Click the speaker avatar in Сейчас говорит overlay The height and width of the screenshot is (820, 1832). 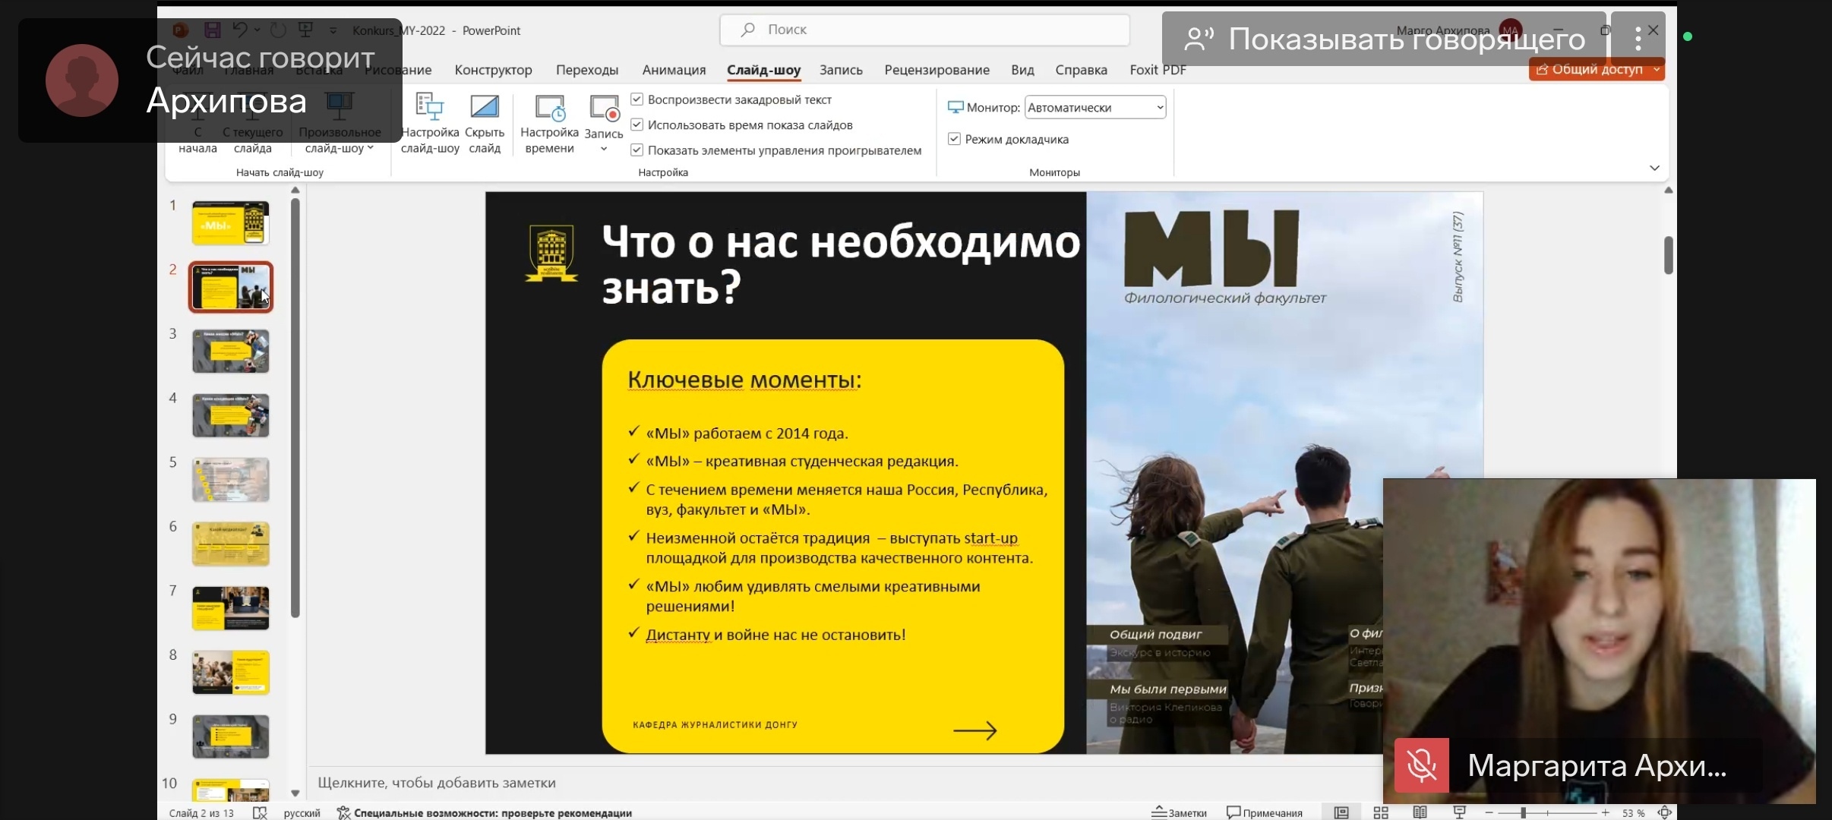click(x=82, y=80)
